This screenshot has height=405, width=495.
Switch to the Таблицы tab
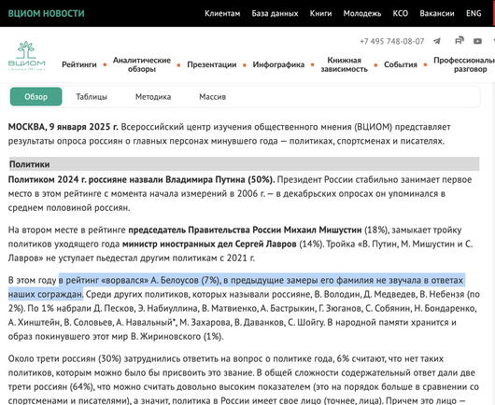tap(92, 96)
